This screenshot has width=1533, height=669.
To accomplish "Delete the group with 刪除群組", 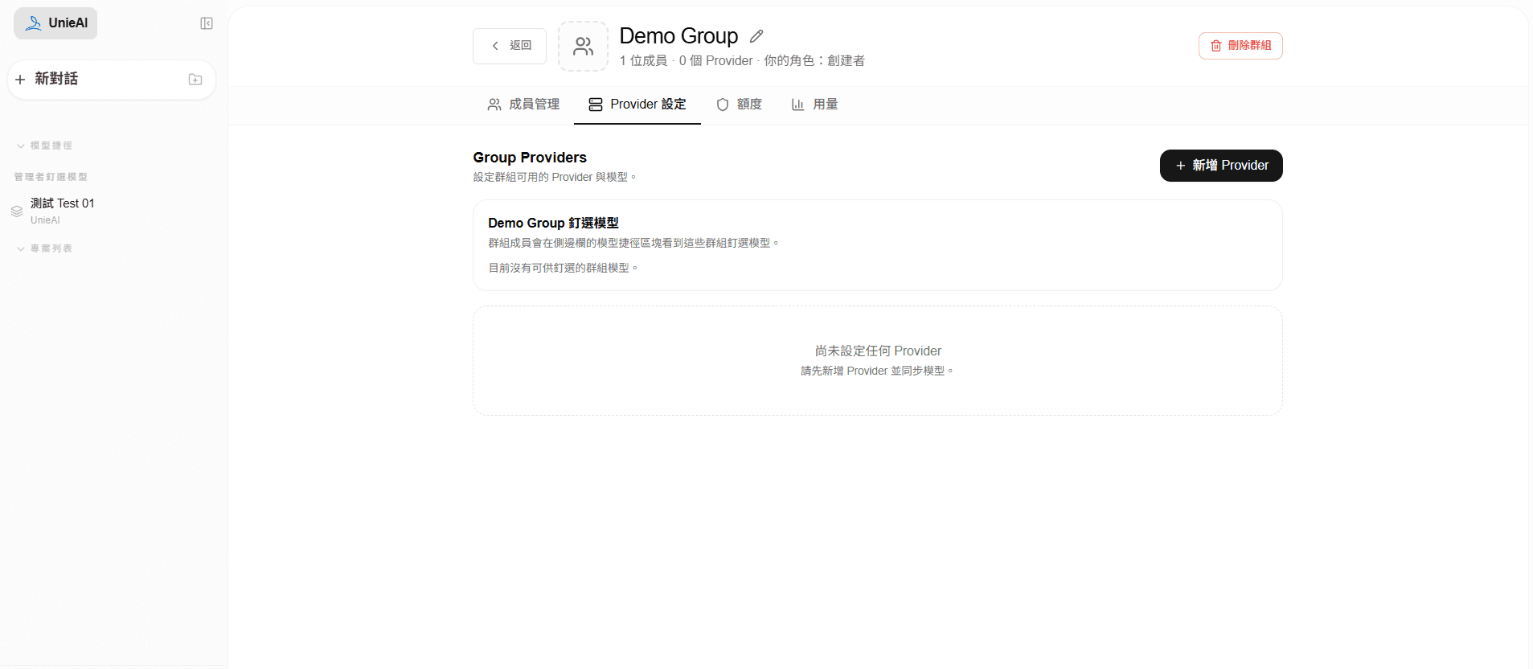I will pyautogui.click(x=1240, y=46).
